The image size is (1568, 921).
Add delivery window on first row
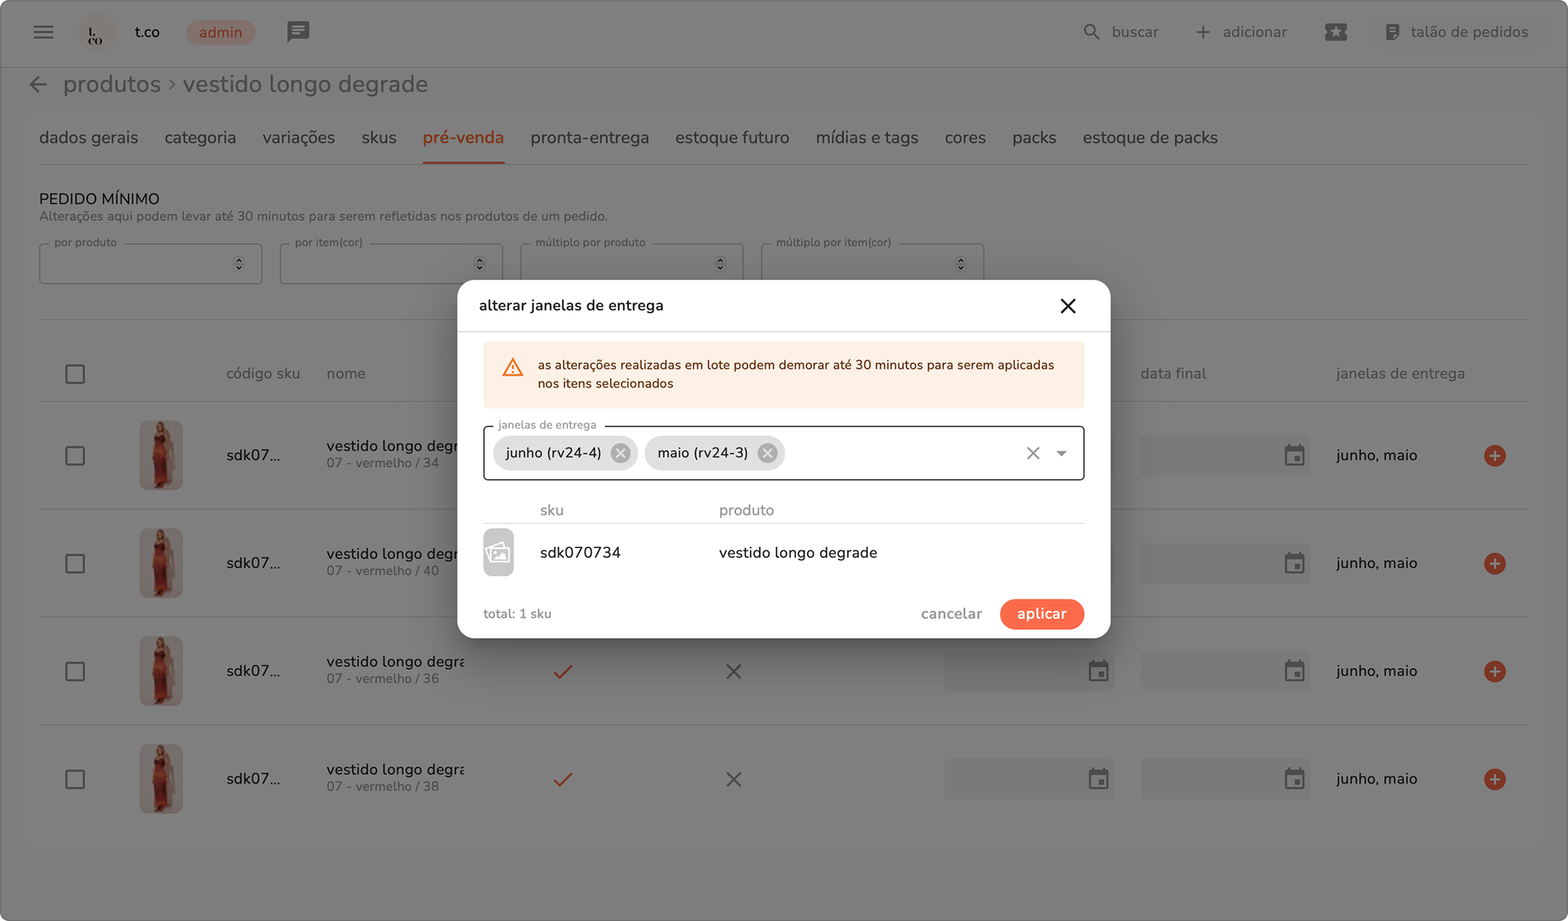(x=1494, y=455)
